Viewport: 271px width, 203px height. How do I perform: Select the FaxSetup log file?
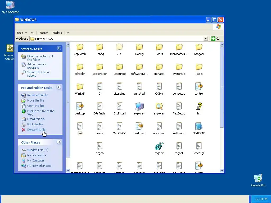click(x=179, y=109)
